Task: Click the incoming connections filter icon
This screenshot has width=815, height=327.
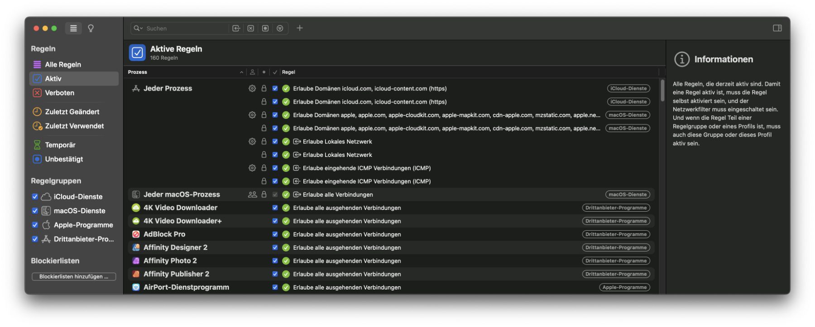Action: pyautogui.click(x=236, y=28)
